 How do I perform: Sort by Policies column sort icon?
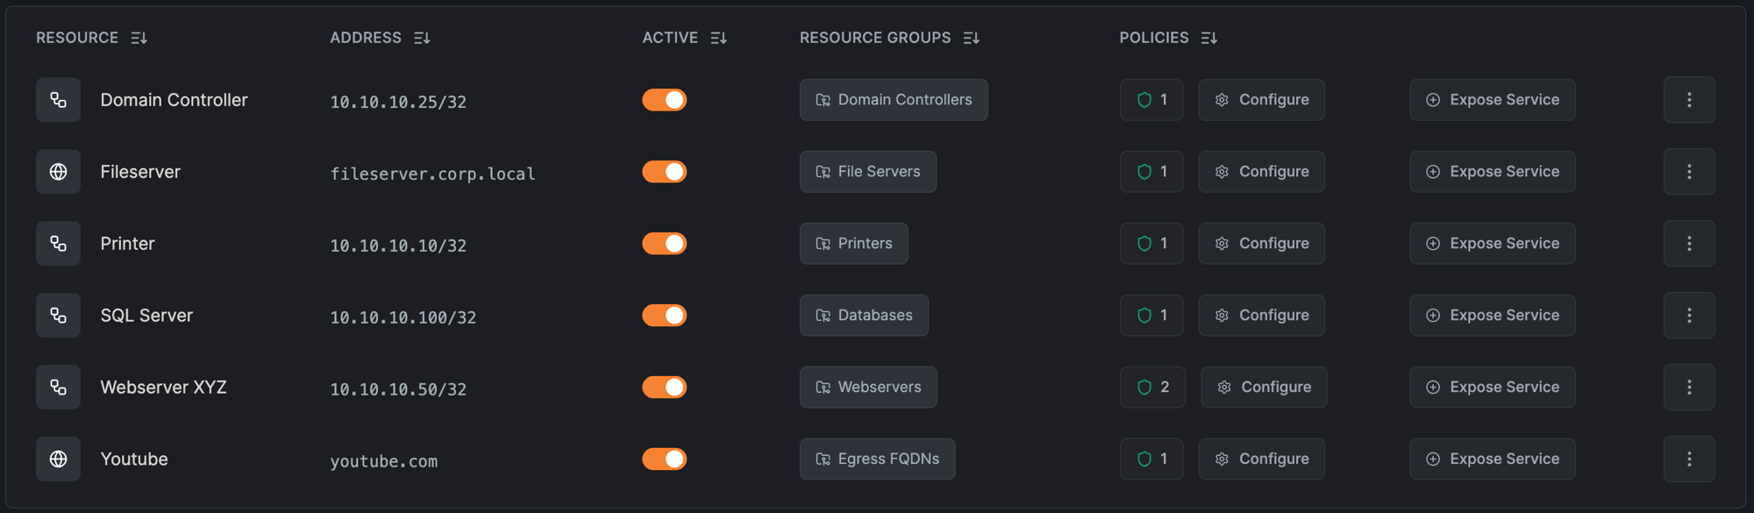coord(1209,38)
